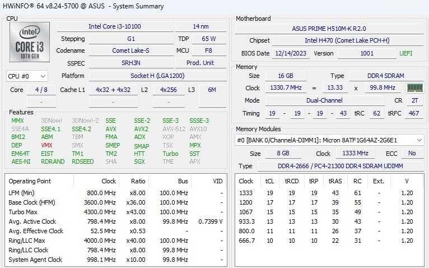Click the Operating Point column header
Screen dimensions: 429x268
pos(30,181)
